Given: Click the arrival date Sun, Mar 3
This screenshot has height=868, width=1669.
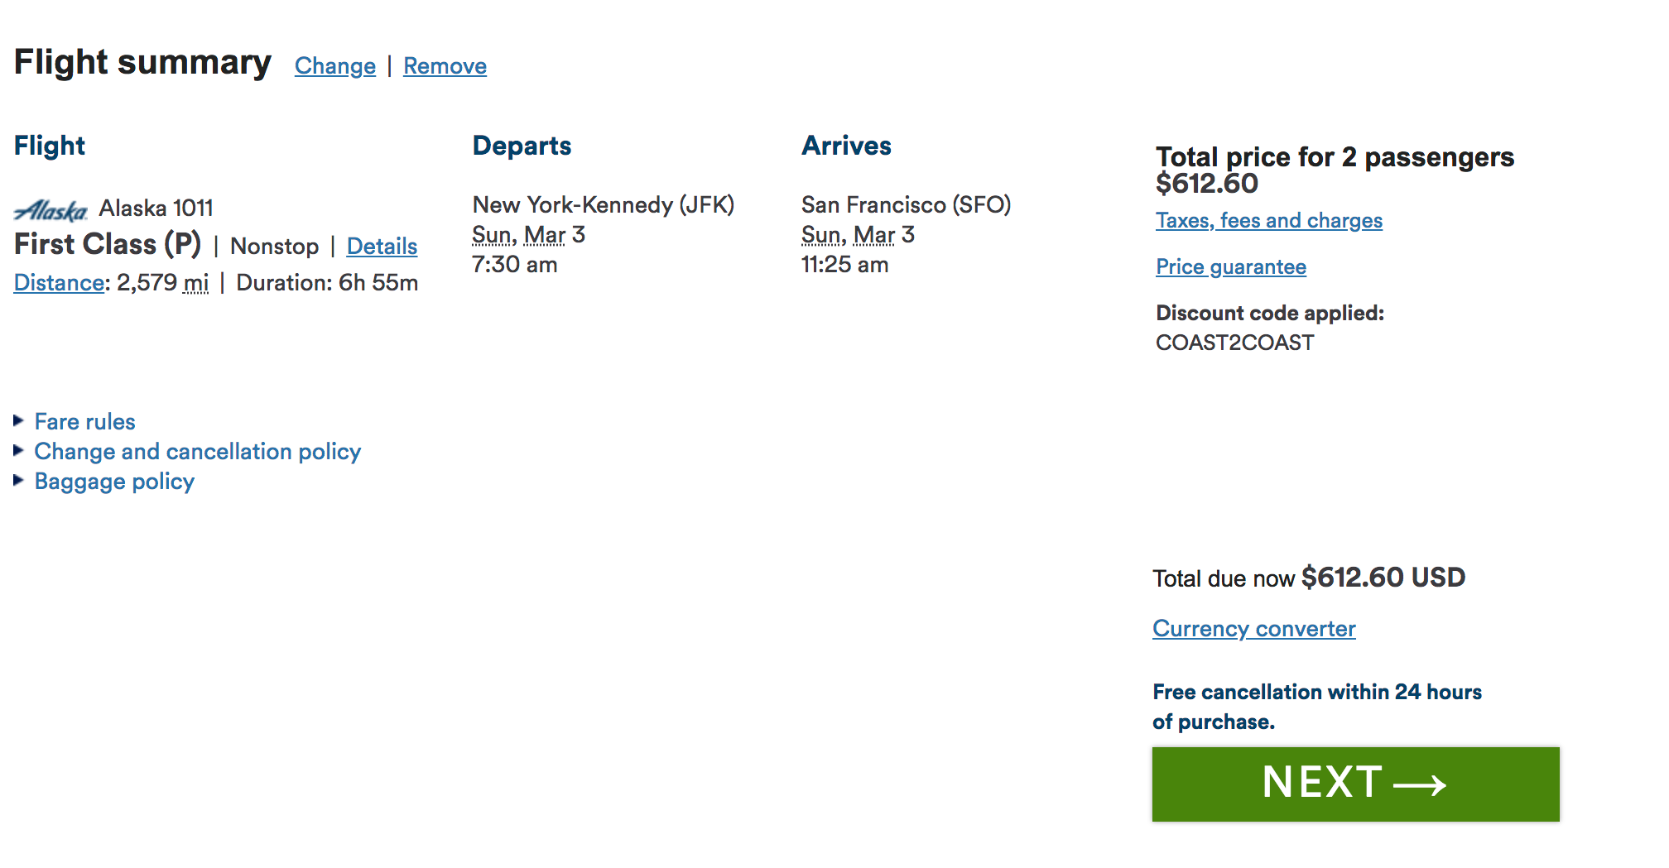Looking at the screenshot, I should (x=857, y=236).
